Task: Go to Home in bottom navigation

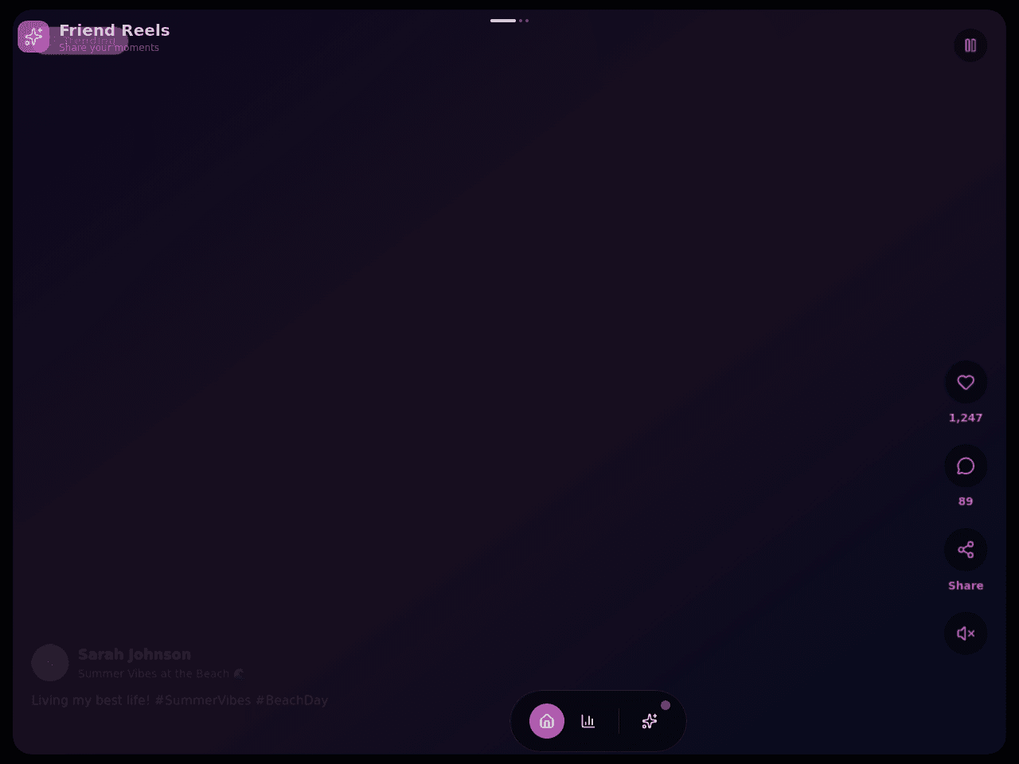Action: [547, 721]
